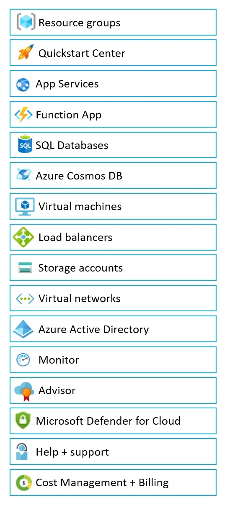Click the SQL Databases cylinder icon
The width and height of the screenshot is (235, 505).
pos(25,145)
